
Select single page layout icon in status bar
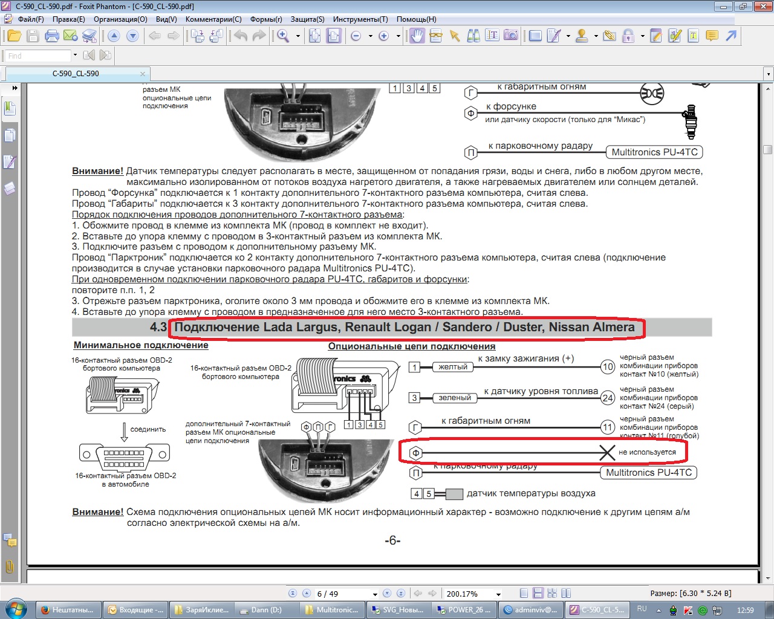(524, 594)
